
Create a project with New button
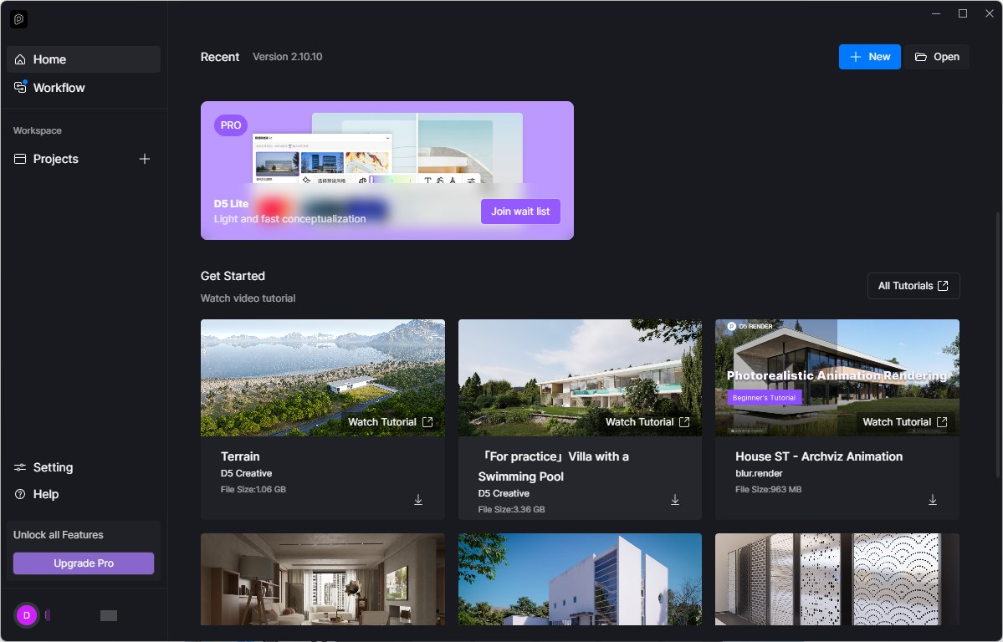869,57
